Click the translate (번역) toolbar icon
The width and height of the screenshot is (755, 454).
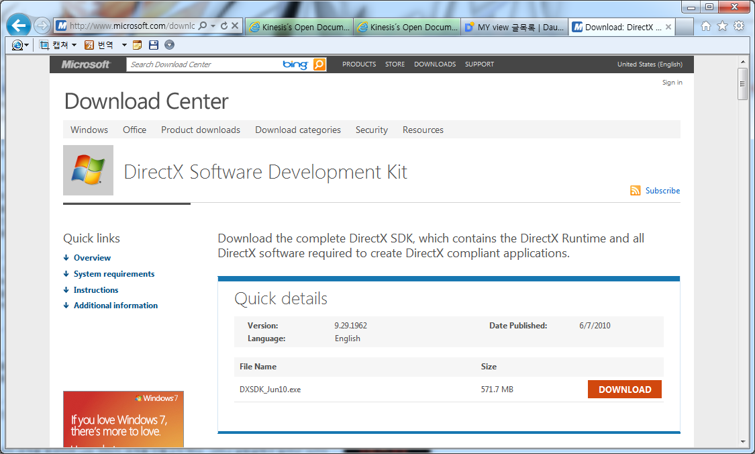(x=89, y=45)
